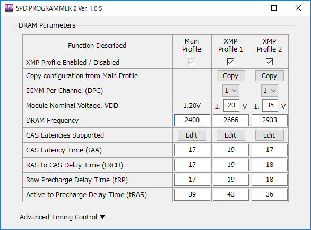Focus XMP Profile 1 voltage field showing 20

[x=231, y=105]
